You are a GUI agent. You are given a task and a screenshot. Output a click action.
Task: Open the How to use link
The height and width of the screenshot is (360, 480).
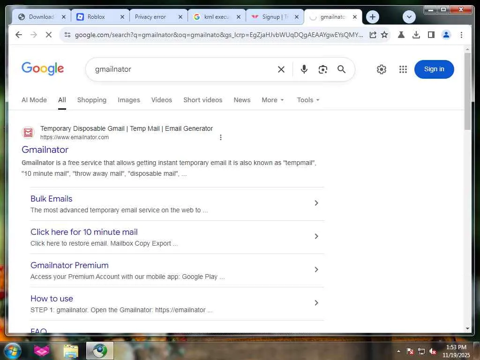pyautogui.click(x=52, y=299)
